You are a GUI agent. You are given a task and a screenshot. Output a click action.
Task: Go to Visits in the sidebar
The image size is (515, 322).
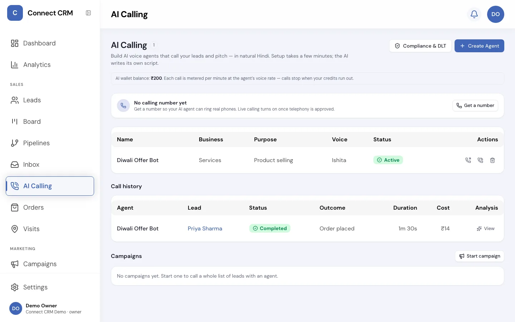pos(50,229)
